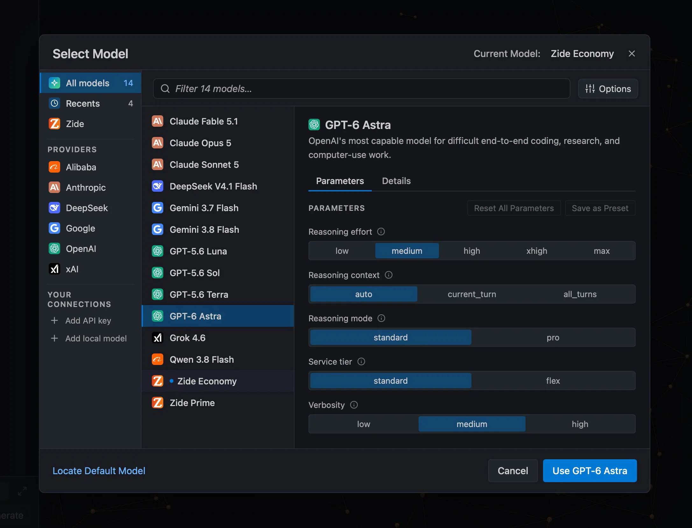Click the plus icon beside Add local model
The image size is (692, 528).
(x=54, y=338)
